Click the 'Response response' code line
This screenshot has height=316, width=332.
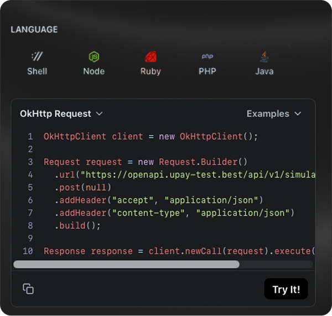(179, 251)
